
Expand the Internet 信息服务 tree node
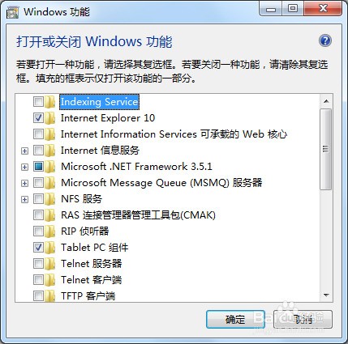click(24, 151)
